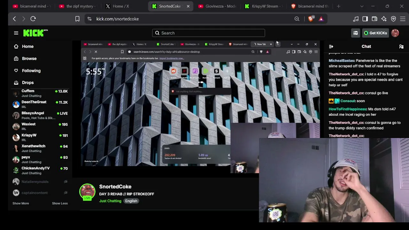Open ChickenAndyTV's channel in sidebar
Image resolution: width=409 pixels, height=230 pixels.
(x=40, y=171)
